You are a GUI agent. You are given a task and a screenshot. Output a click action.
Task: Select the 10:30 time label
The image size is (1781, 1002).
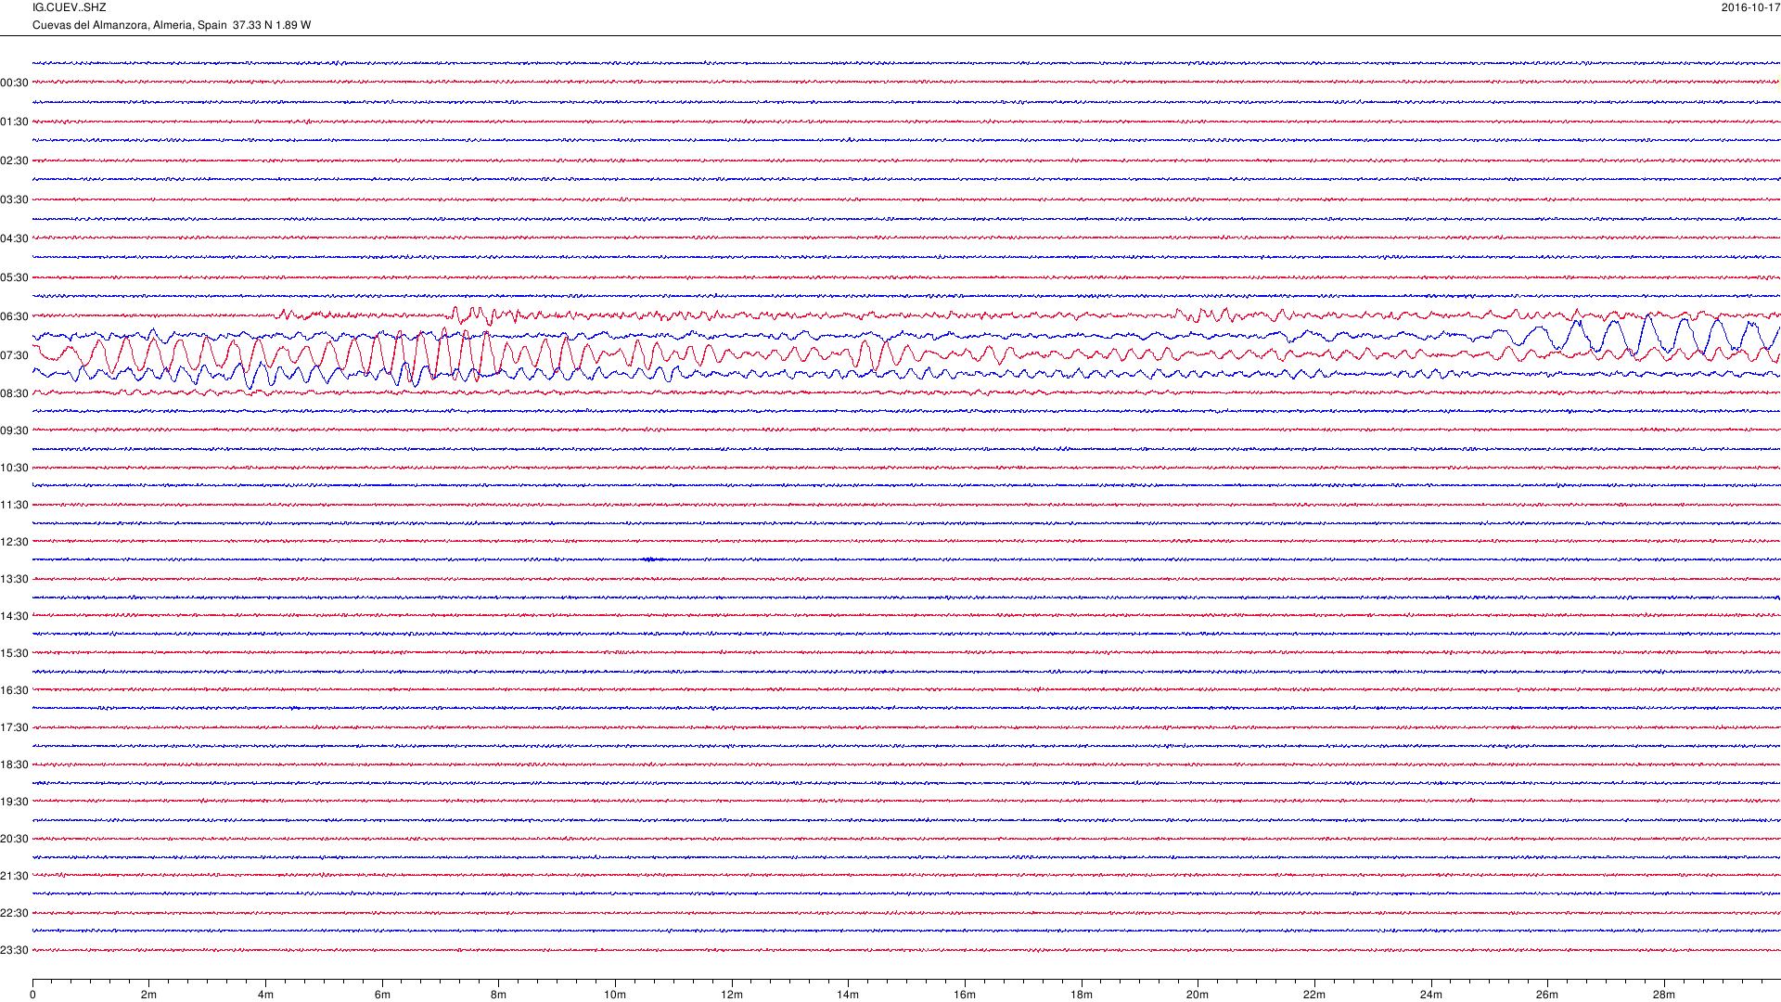point(14,468)
